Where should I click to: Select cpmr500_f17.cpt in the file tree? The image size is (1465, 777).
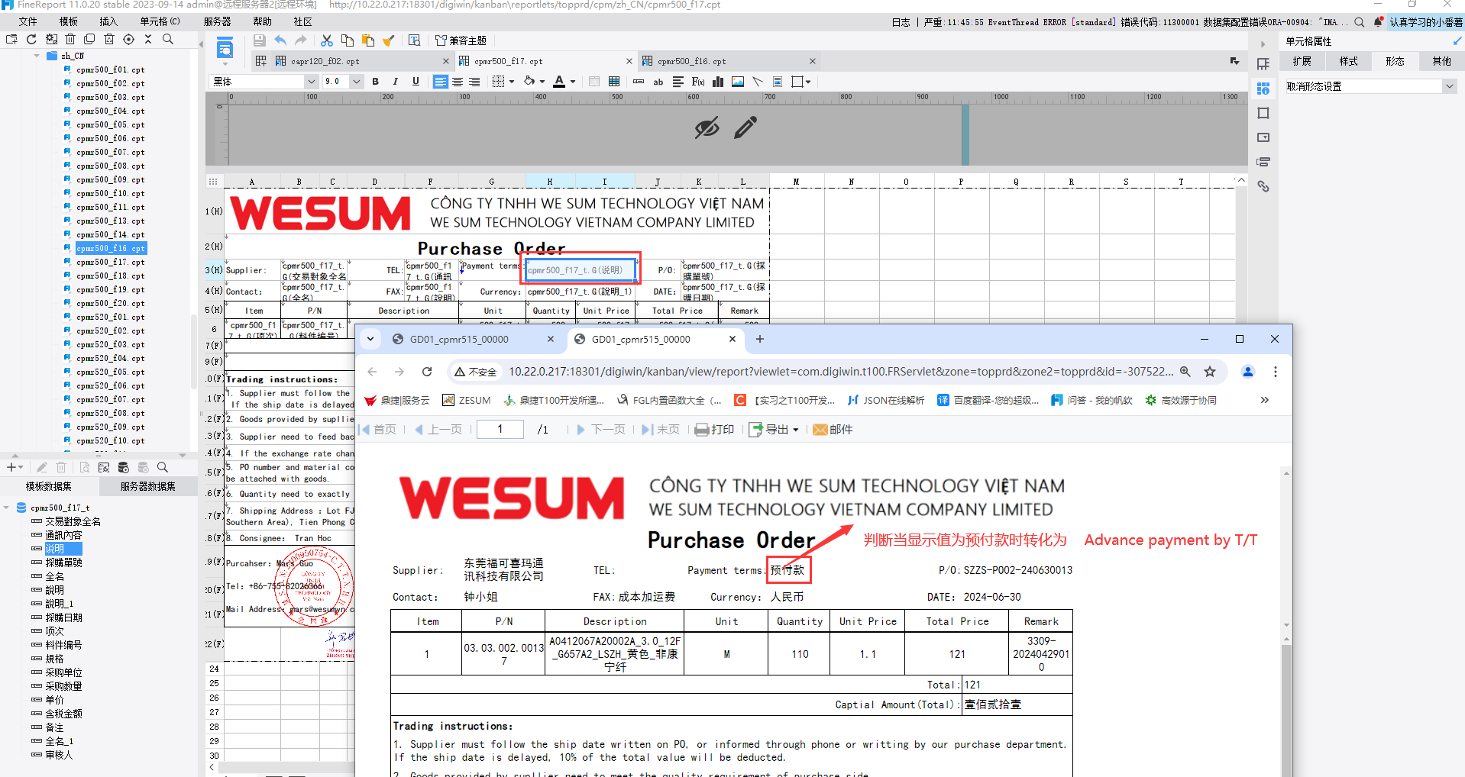click(x=110, y=262)
